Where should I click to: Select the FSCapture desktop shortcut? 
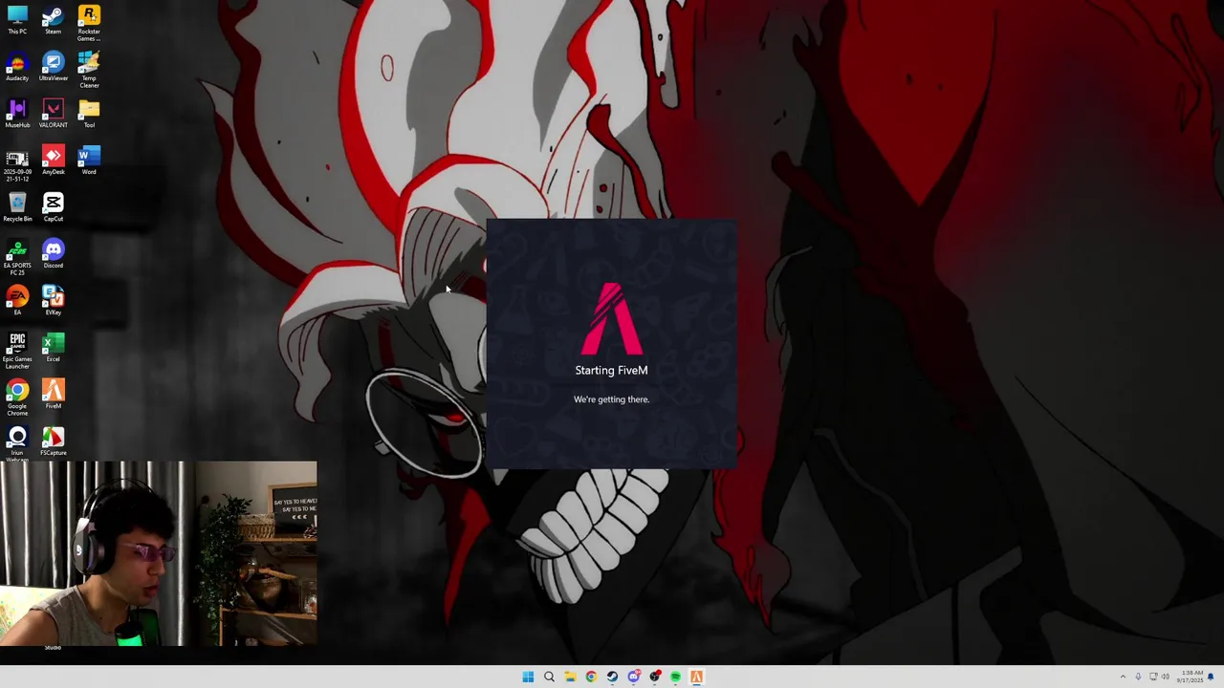tap(53, 441)
